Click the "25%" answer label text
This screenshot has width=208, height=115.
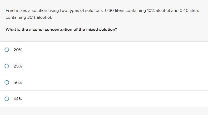pyautogui.click(x=18, y=66)
